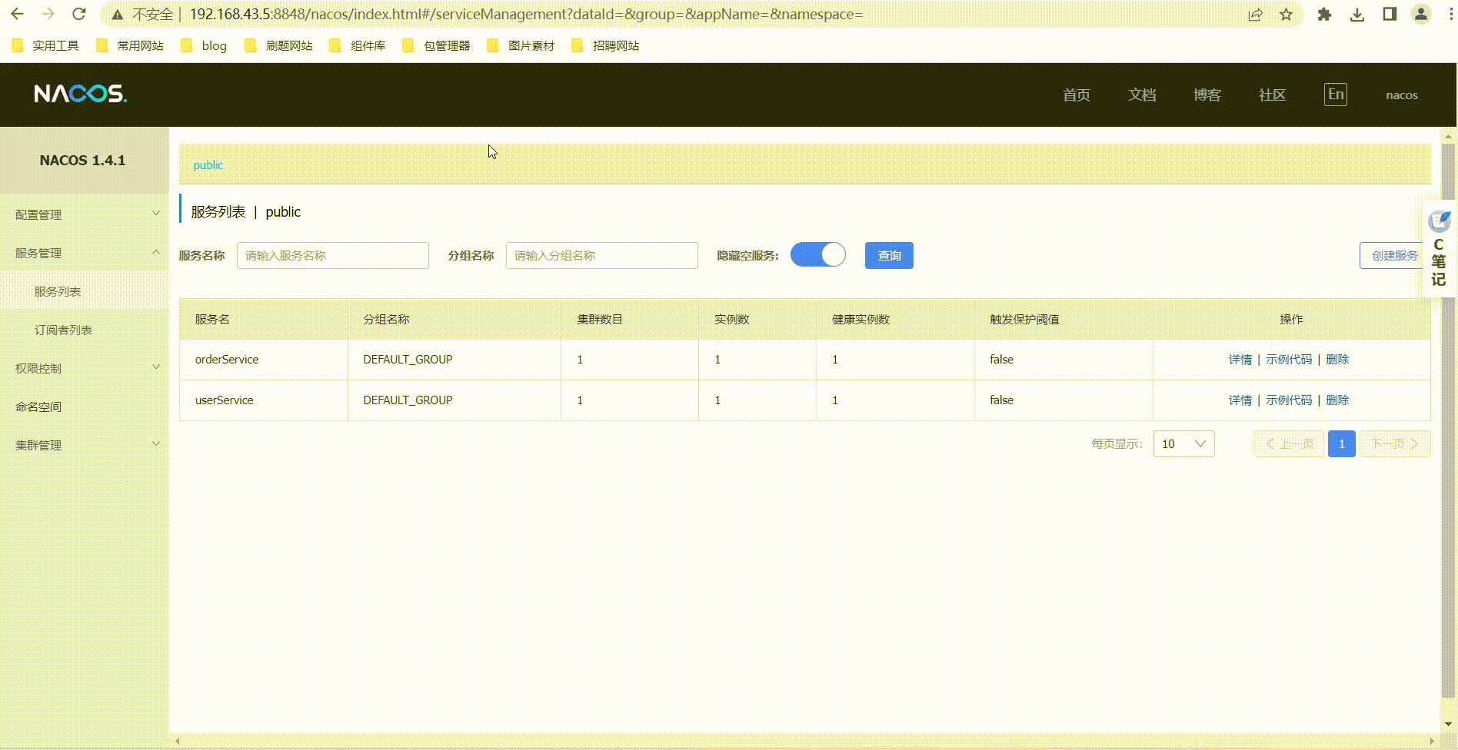Focus the 分组名称 input field
Viewport: 1458px width, 750px height.
601,255
